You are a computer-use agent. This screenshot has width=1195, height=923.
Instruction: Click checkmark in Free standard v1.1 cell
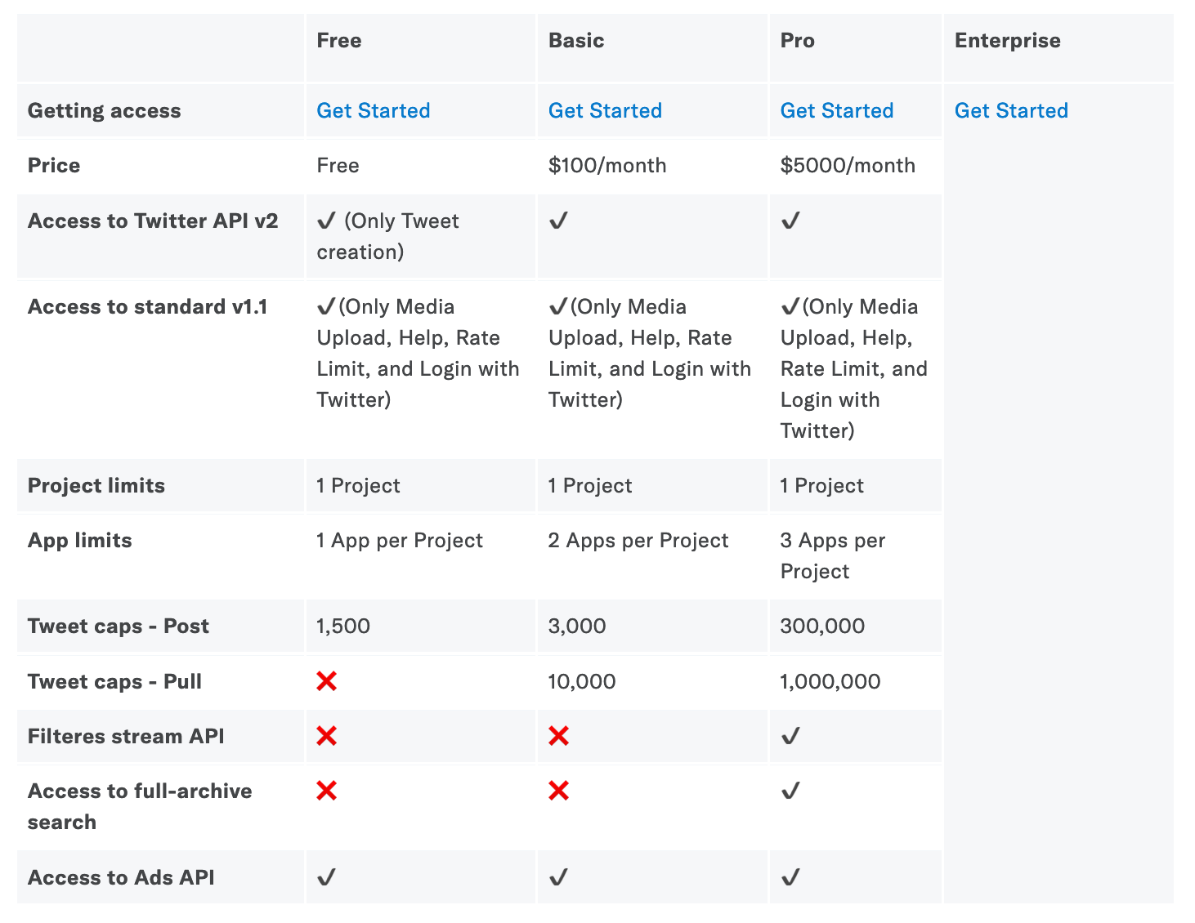(326, 306)
